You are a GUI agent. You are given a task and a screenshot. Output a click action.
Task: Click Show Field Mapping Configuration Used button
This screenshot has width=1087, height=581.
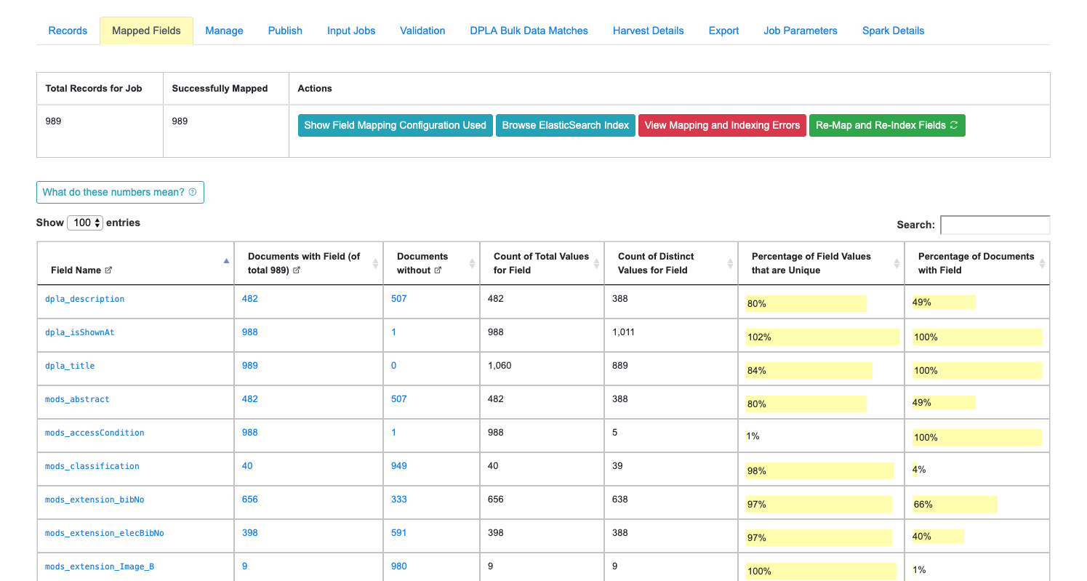(395, 125)
